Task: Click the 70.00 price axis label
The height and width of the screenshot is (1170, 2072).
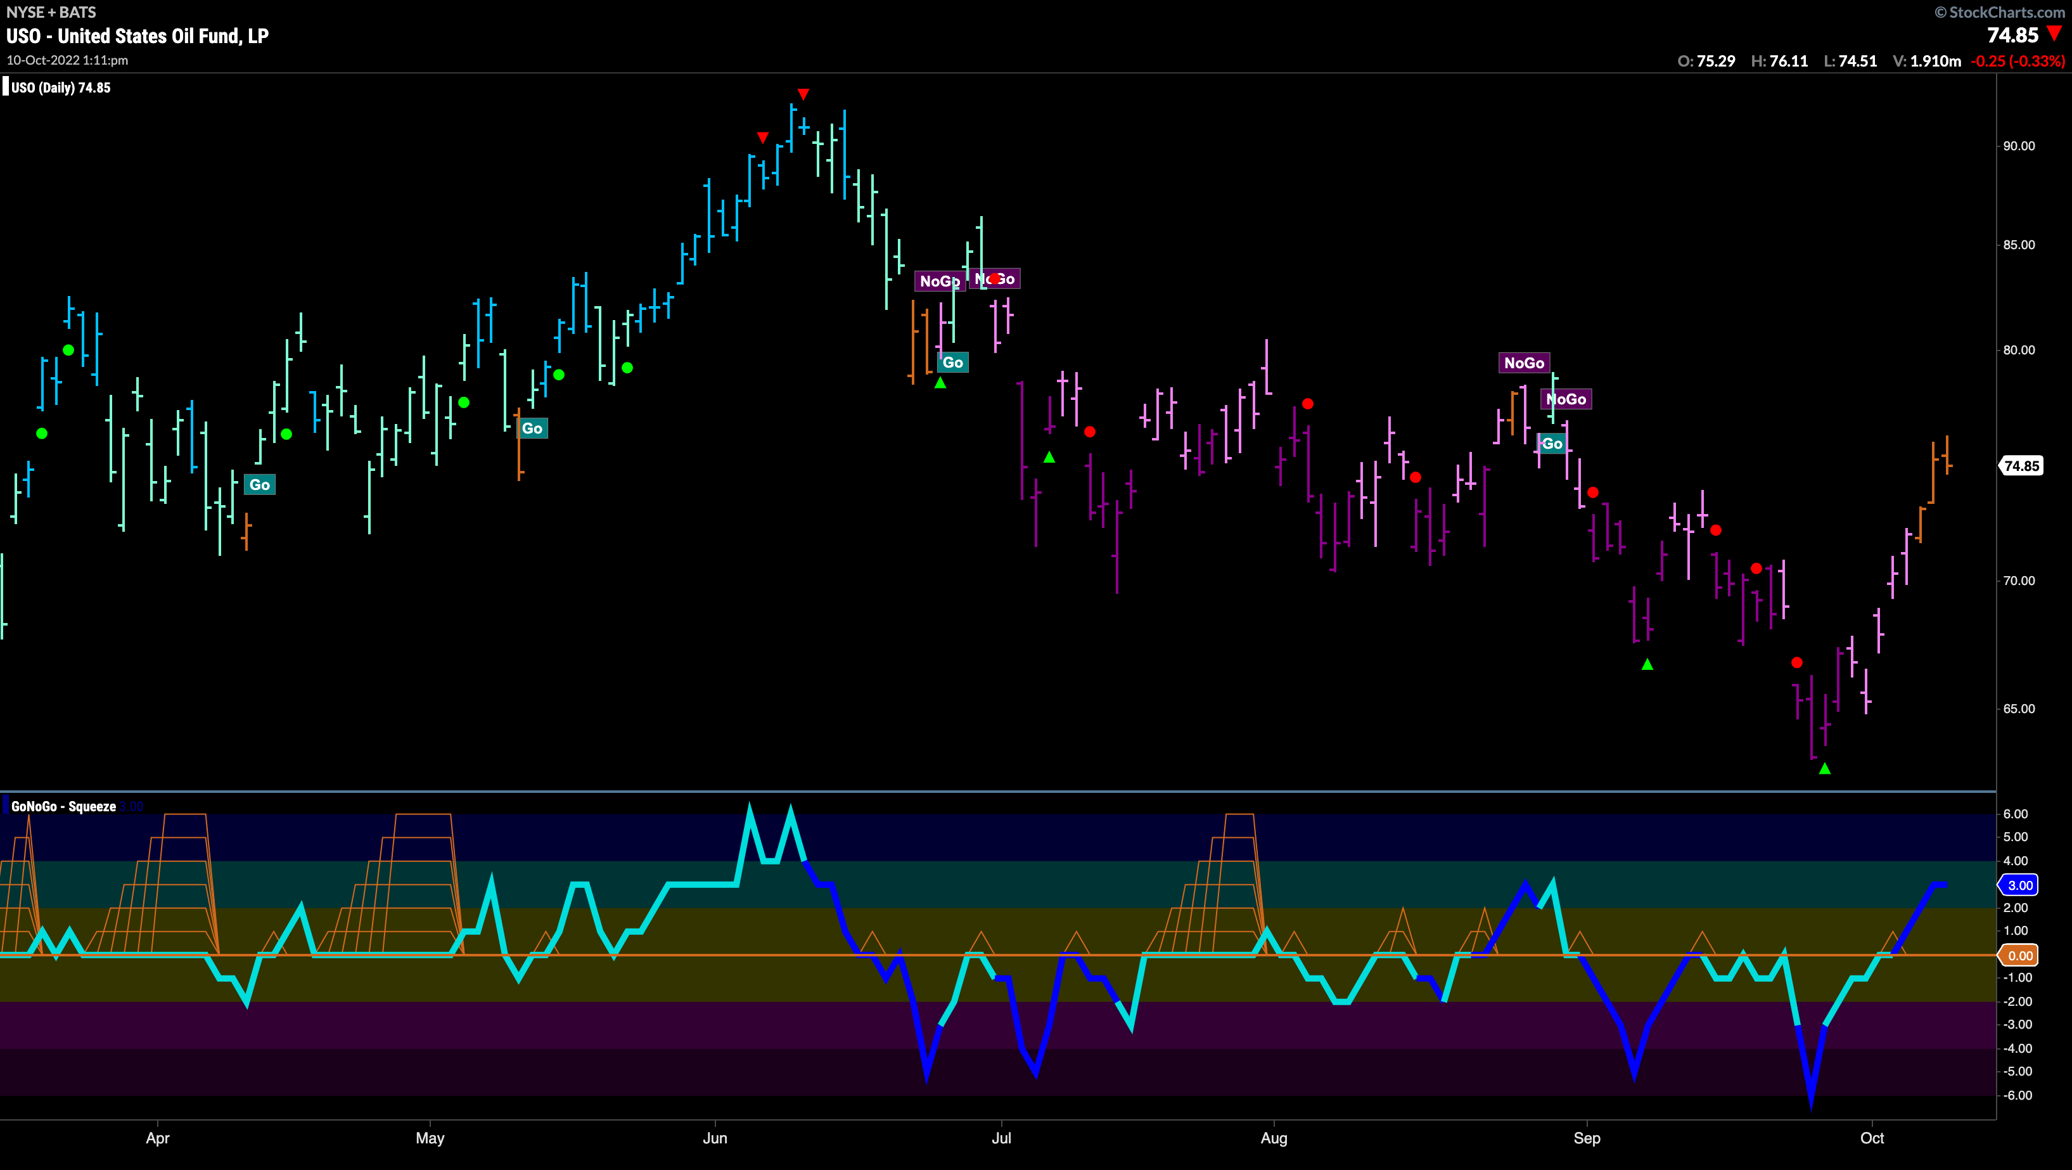Action: pyautogui.click(x=2019, y=580)
